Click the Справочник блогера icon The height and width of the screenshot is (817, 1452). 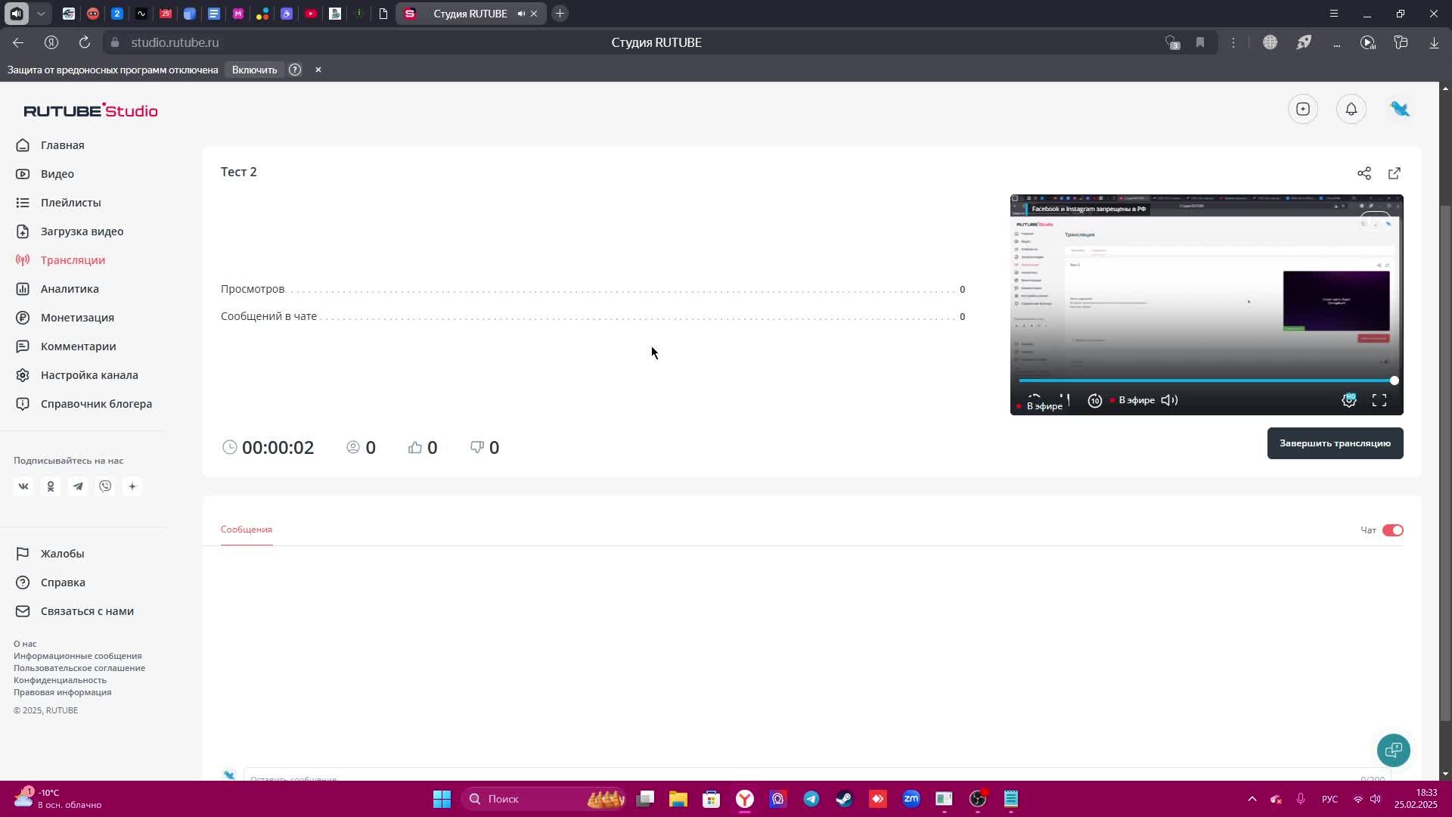23,404
